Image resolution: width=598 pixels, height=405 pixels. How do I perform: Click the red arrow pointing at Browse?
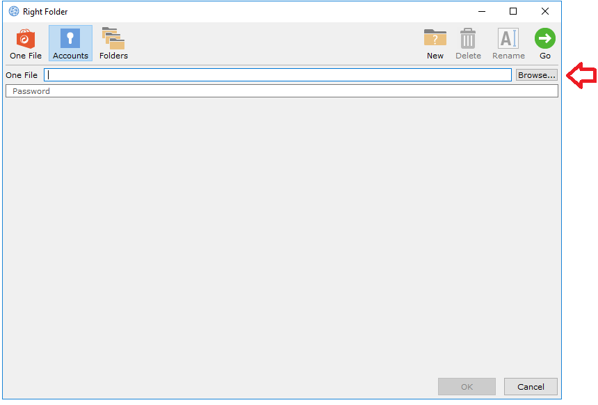581,75
